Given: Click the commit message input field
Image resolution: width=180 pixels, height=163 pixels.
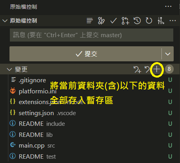Looking at the screenshot, I should coord(92,35).
